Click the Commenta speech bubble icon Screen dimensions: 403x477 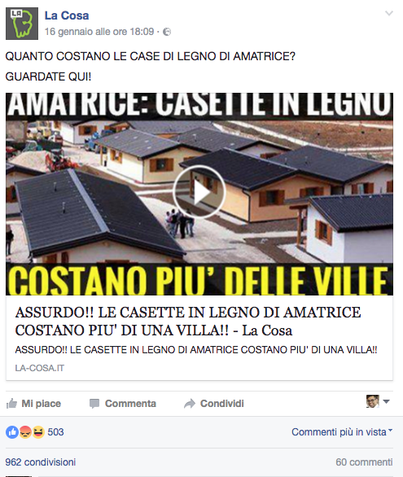click(x=94, y=404)
